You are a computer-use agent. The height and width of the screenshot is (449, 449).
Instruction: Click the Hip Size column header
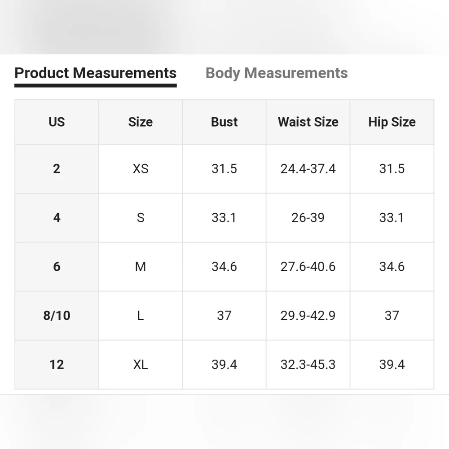click(392, 122)
